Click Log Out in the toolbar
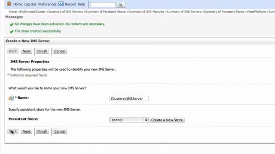This screenshot has height=154, width=275. click(30, 4)
